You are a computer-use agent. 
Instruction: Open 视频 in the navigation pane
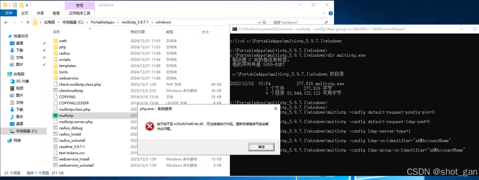coord(19,88)
